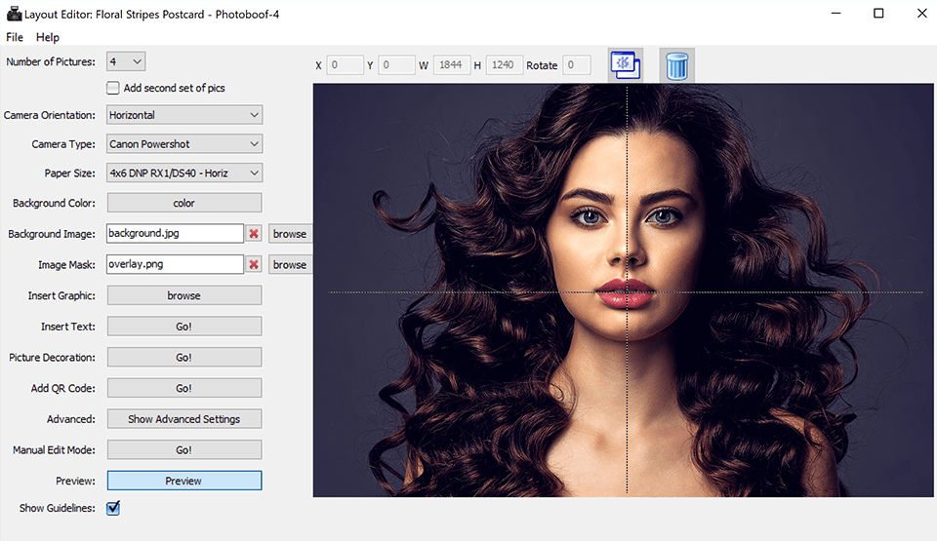The image size is (937, 541).
Task: Open the File menu
Action: pos(15,37)
